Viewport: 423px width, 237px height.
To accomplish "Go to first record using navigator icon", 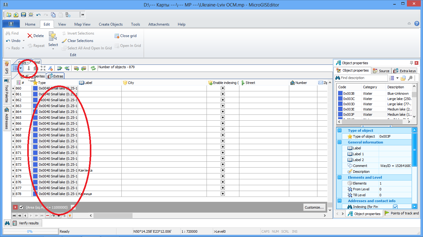I will tap(14, 216).
